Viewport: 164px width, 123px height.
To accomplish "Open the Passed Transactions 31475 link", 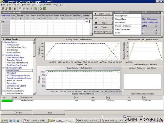I will pos(144,26).
